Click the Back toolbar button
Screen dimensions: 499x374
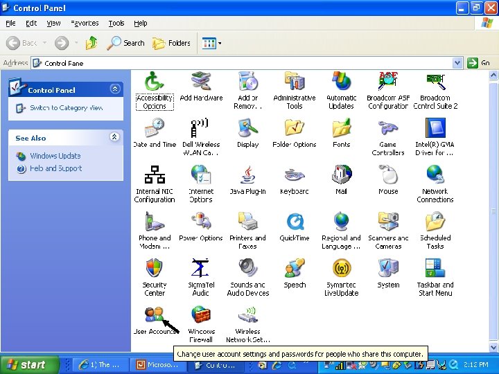[x=22, y=43]
